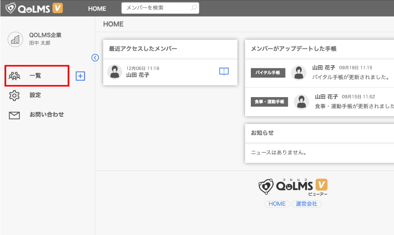Click the company building icon
The width and height of the screenshot is (394, 235).
coord(15,39)
